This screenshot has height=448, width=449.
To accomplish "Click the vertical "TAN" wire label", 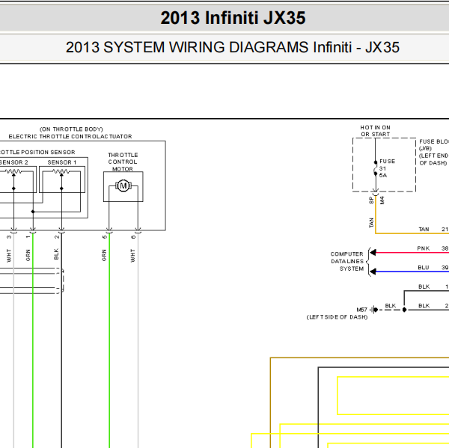I will (x=371, y=223).
